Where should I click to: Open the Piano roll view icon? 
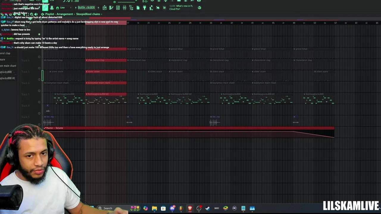(x=111, y=8)
